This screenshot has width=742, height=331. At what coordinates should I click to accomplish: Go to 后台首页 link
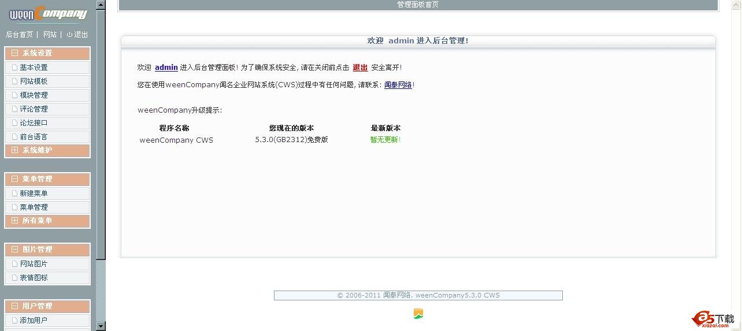19,35
